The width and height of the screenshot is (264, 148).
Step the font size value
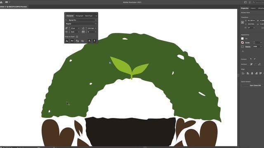(x=69, y=28)
